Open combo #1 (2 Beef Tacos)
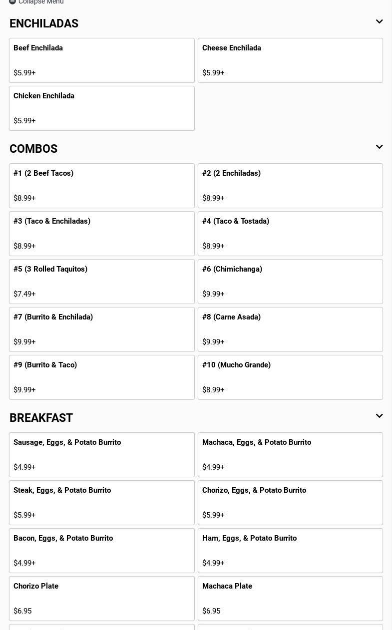 102,186
